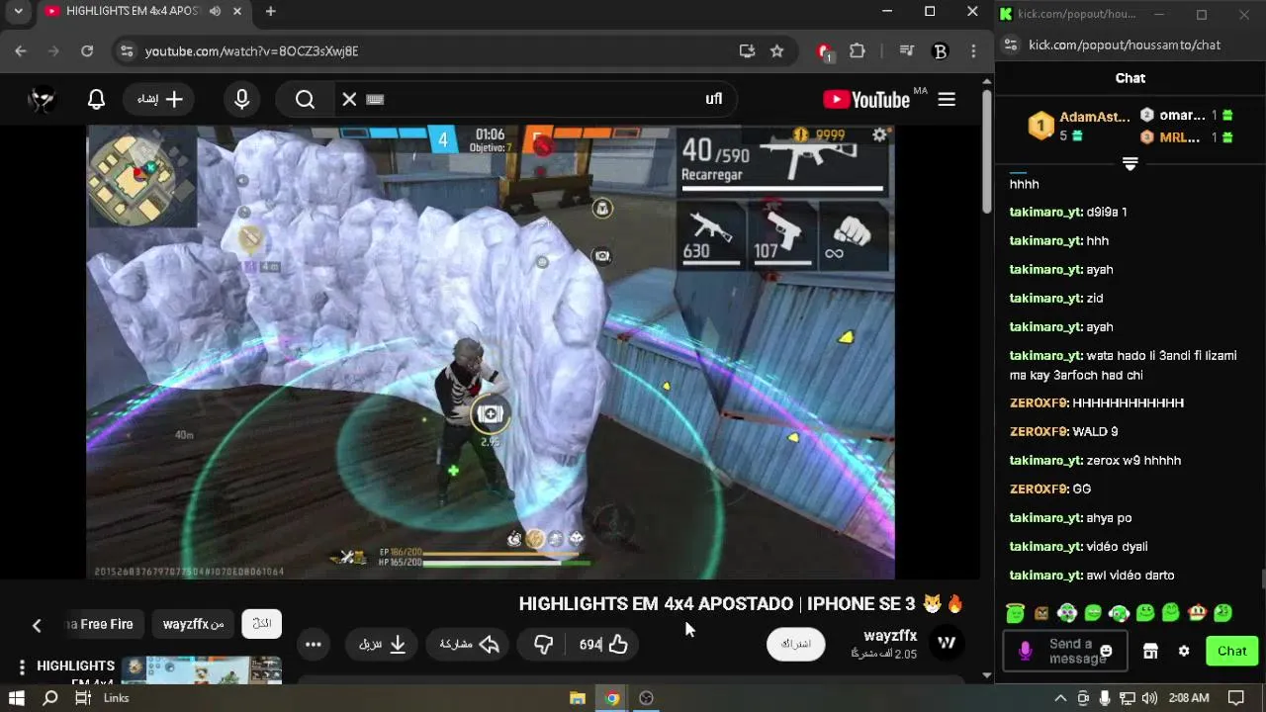Viewport: 1266px width, 712px height.
Task: Select the highlighted 'All' filter chip
Action: click(262, 624)
